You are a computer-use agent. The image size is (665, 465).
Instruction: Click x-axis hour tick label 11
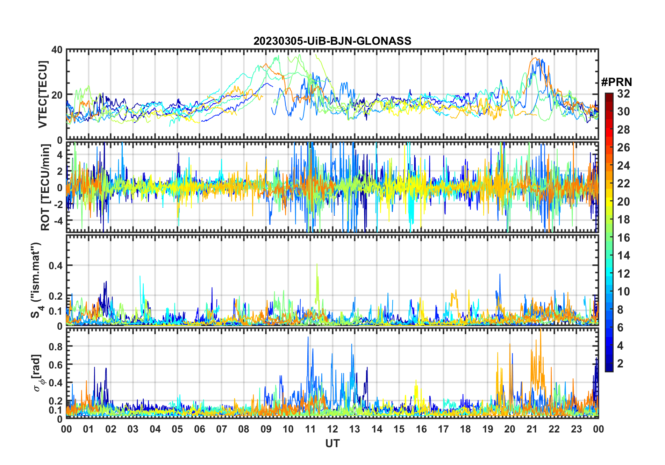tap(310, 429)
